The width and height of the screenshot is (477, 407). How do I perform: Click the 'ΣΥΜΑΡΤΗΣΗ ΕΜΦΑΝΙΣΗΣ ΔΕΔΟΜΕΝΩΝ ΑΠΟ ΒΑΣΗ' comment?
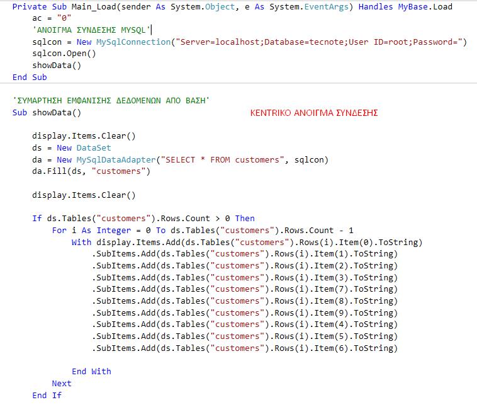pos(111,101)
